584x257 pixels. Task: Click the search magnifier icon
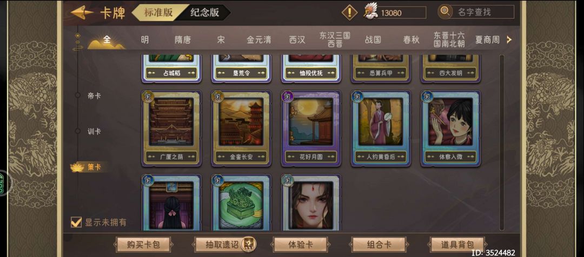444,12
